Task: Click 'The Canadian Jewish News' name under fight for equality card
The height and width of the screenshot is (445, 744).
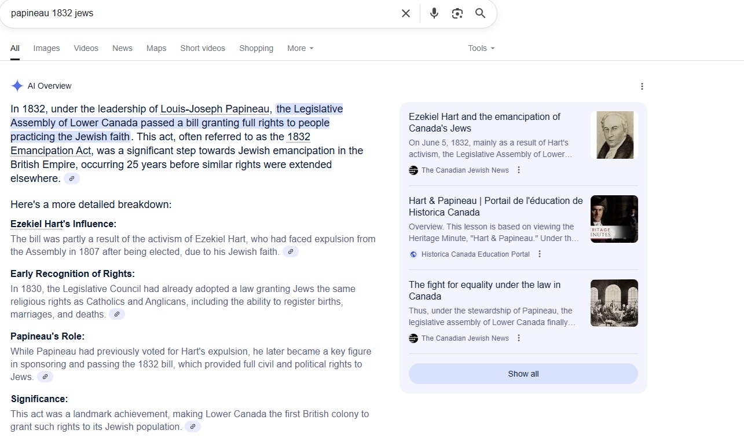Action: point(465,338)
